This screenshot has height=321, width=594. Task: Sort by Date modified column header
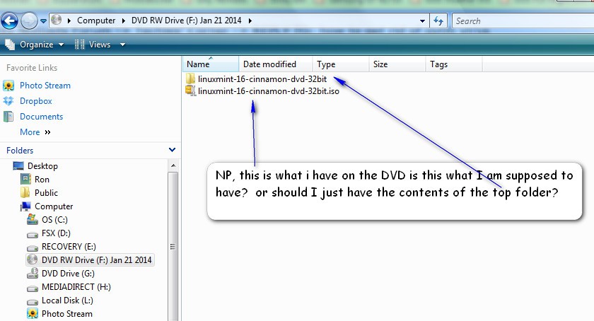click(269, 64)
